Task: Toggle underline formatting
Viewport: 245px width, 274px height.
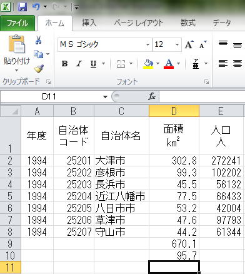Action: [93, 64]
